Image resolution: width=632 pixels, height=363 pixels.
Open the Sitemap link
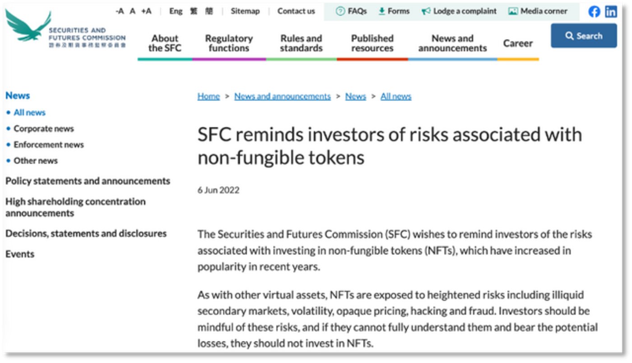(245, 11)
